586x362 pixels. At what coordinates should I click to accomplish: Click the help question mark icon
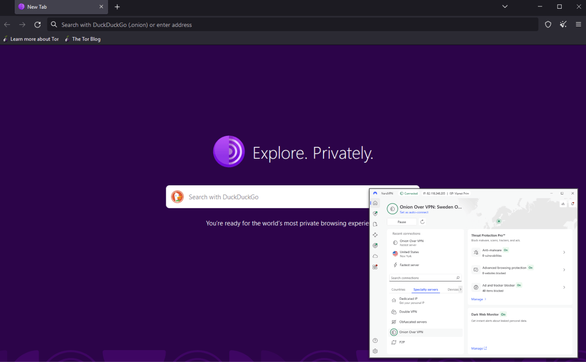375,340
